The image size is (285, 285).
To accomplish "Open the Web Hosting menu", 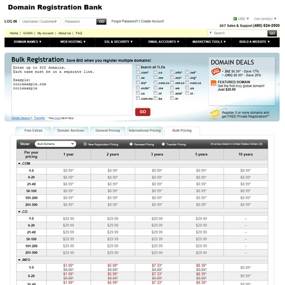I will tap(73, 42).
